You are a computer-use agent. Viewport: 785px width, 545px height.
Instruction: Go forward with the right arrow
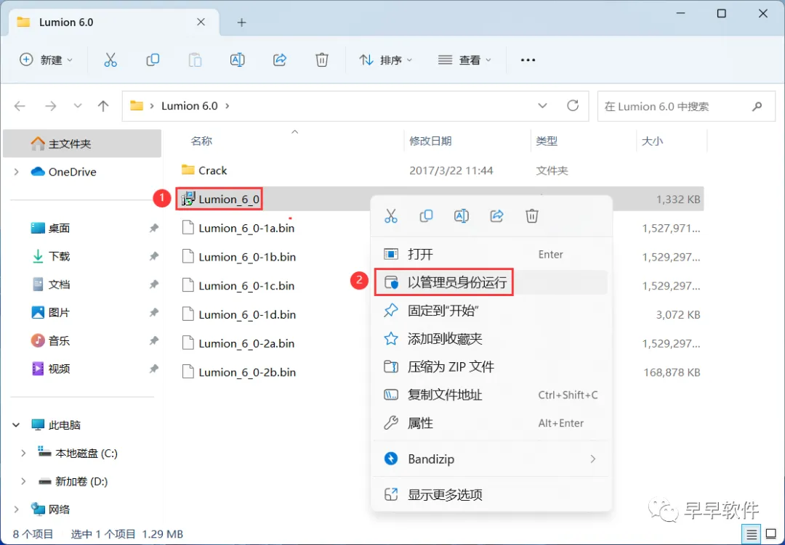click(x=51, y=106)
